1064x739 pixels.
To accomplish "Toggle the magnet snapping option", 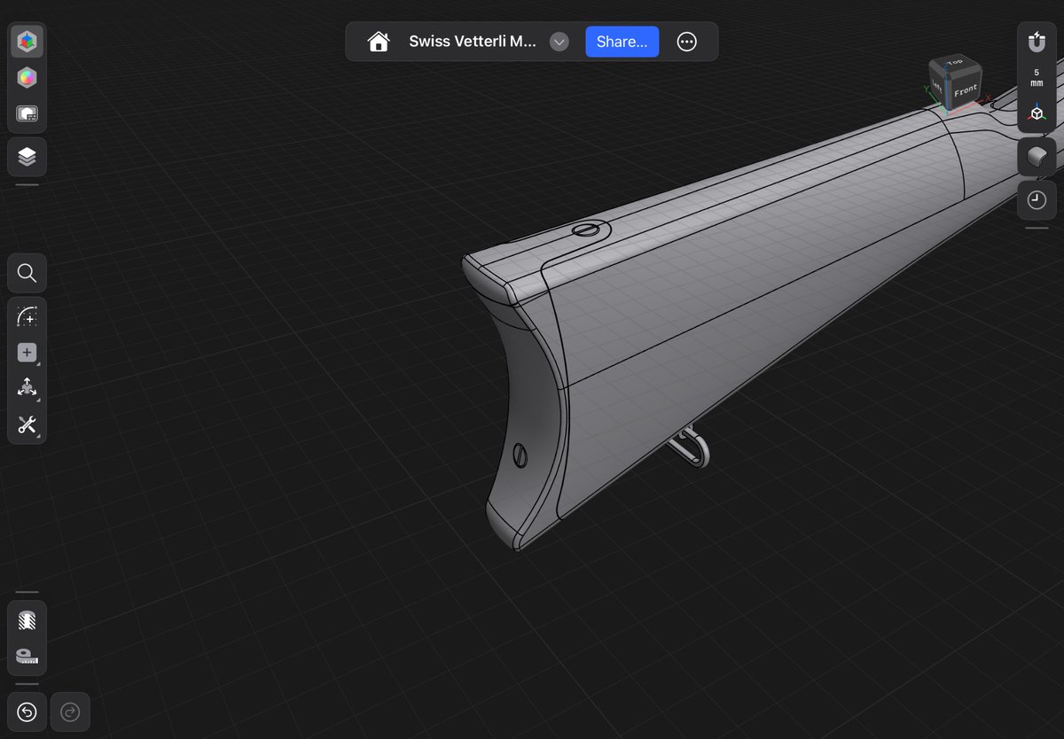I will [x=1037, y=42].
